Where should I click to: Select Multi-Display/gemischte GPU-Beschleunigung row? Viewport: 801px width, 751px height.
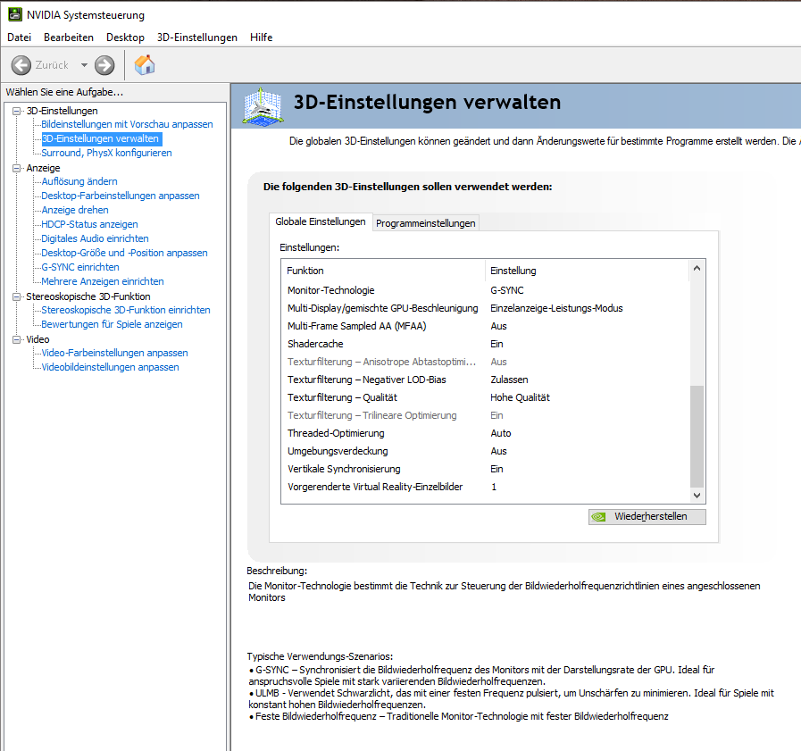(x=485, y=308)
